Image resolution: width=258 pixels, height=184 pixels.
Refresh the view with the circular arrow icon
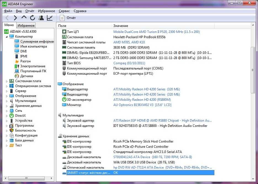point(32,18)
